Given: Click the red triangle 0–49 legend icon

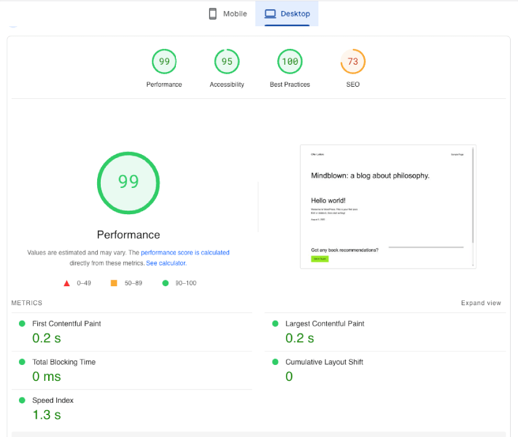Looking at the screenshot, I should [67, 283].
